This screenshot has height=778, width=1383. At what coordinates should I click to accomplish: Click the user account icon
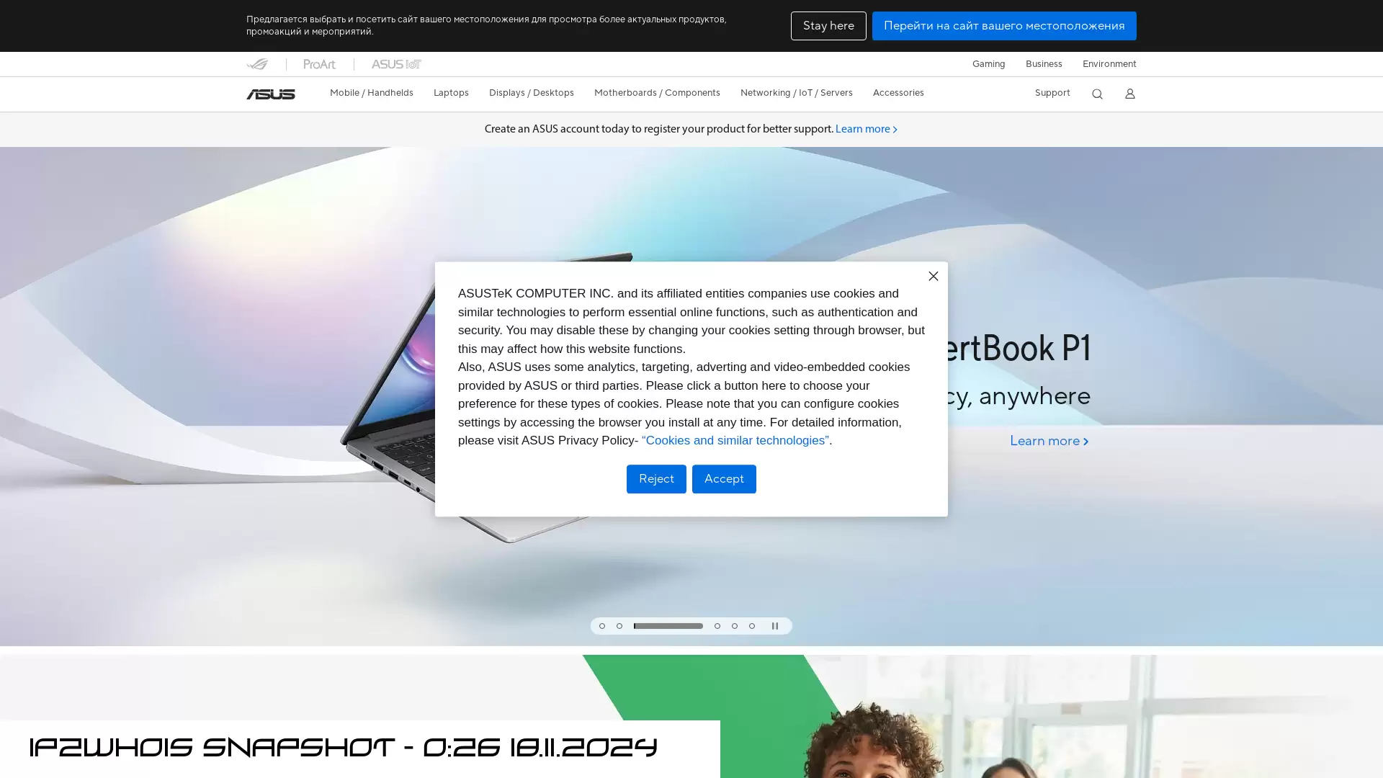coord(1130,93)
